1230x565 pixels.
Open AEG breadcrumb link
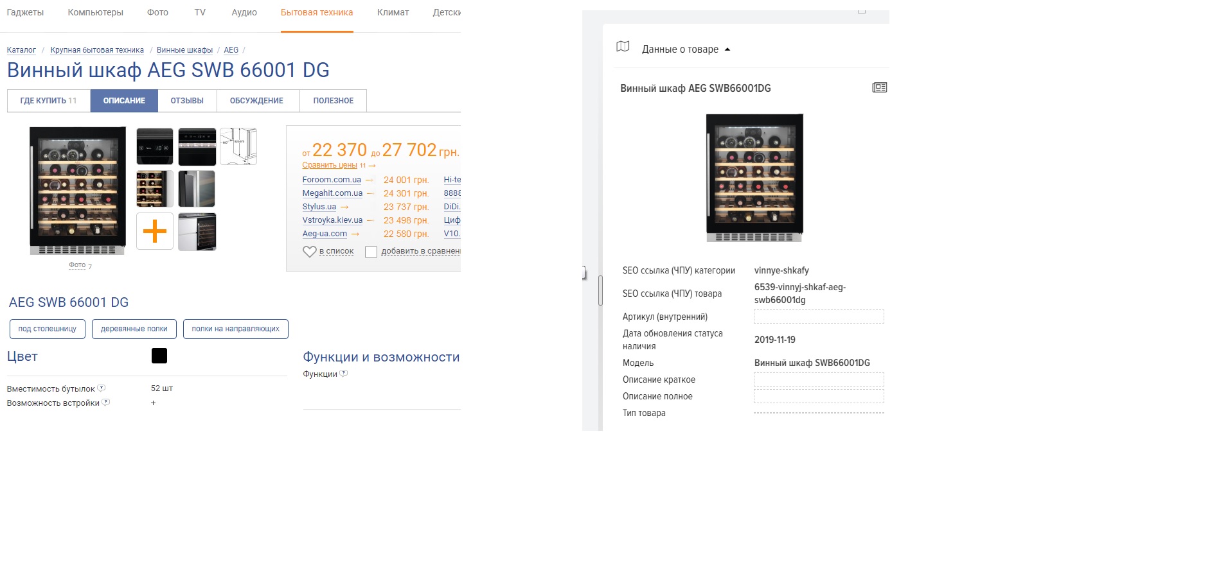point(231,50)
